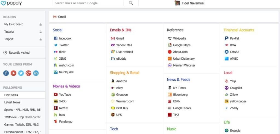Import links from Facebook round icon
This screenshot has width=280, height=134.
pyautogui.click(x=6, y=73)
